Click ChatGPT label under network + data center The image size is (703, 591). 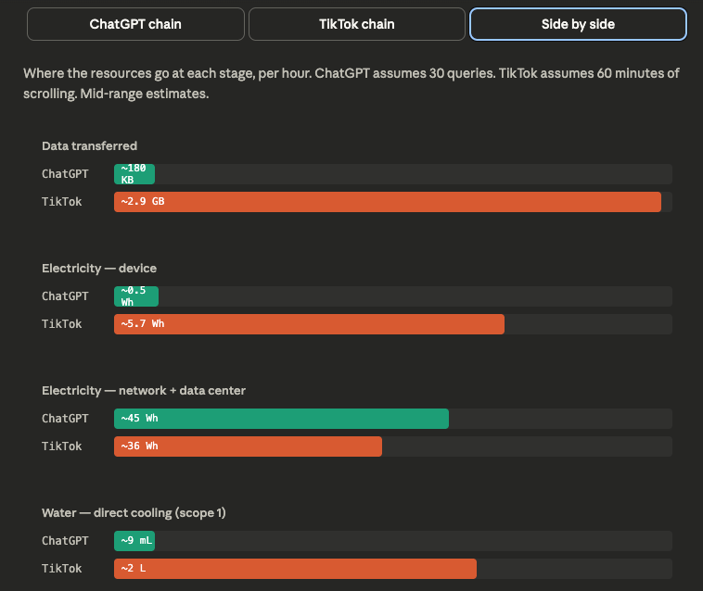coord(65,419)
